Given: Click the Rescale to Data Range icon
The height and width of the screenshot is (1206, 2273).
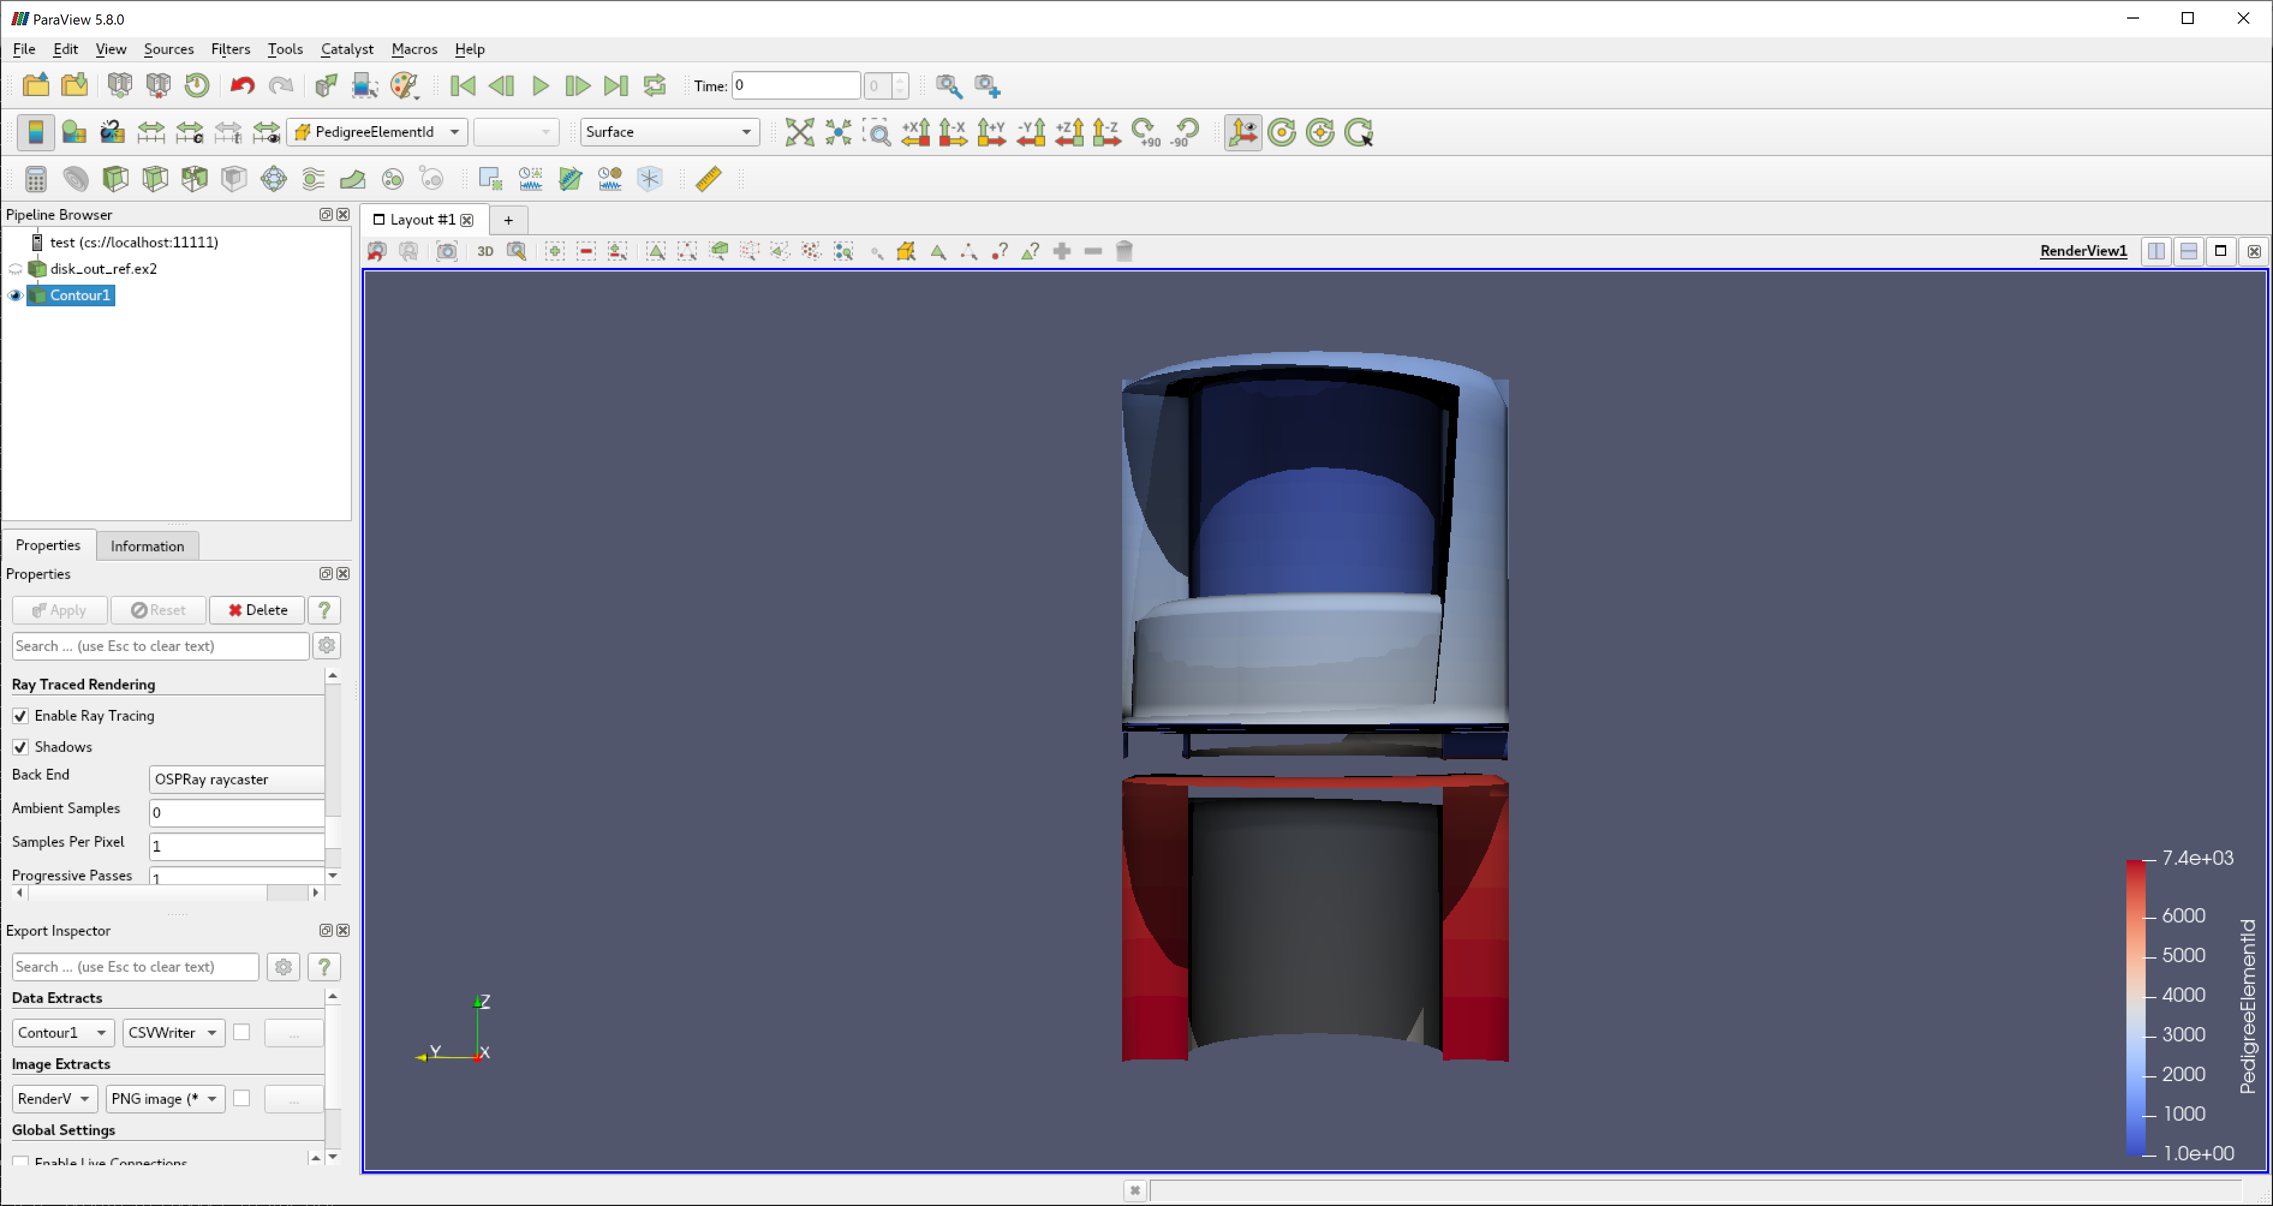Looking at the screenshot, I should 151,132.
